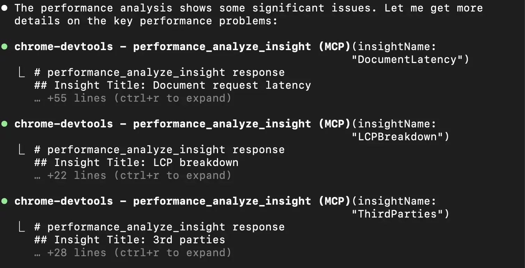Expand the +28 lines collapsed output
Image resolution: width=525 pixels, height=268 pixels.
pos(132,253)
